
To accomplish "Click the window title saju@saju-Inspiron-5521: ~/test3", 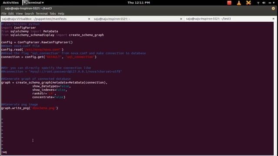I will coord(28,8).
